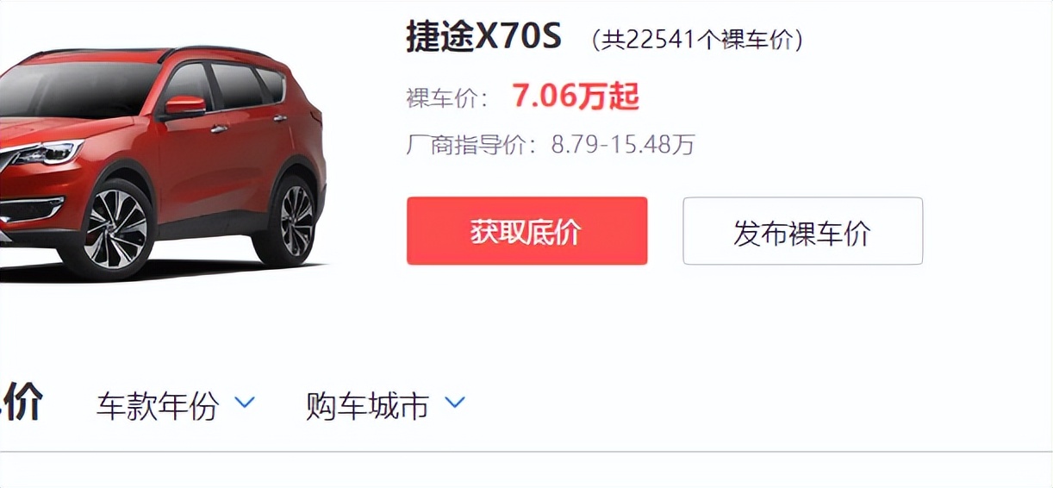Click the red 7.06万起 price
This screenshot has width=1053, height=488.
[576, 97]
